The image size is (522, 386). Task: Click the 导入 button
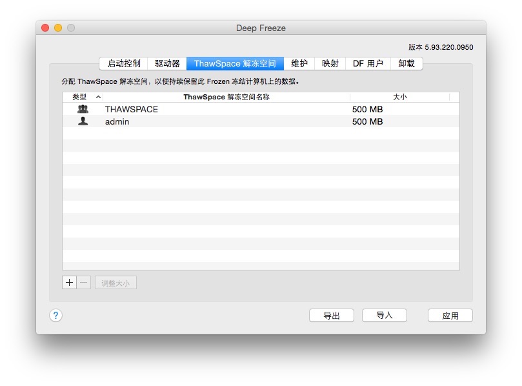click(385, 316)
